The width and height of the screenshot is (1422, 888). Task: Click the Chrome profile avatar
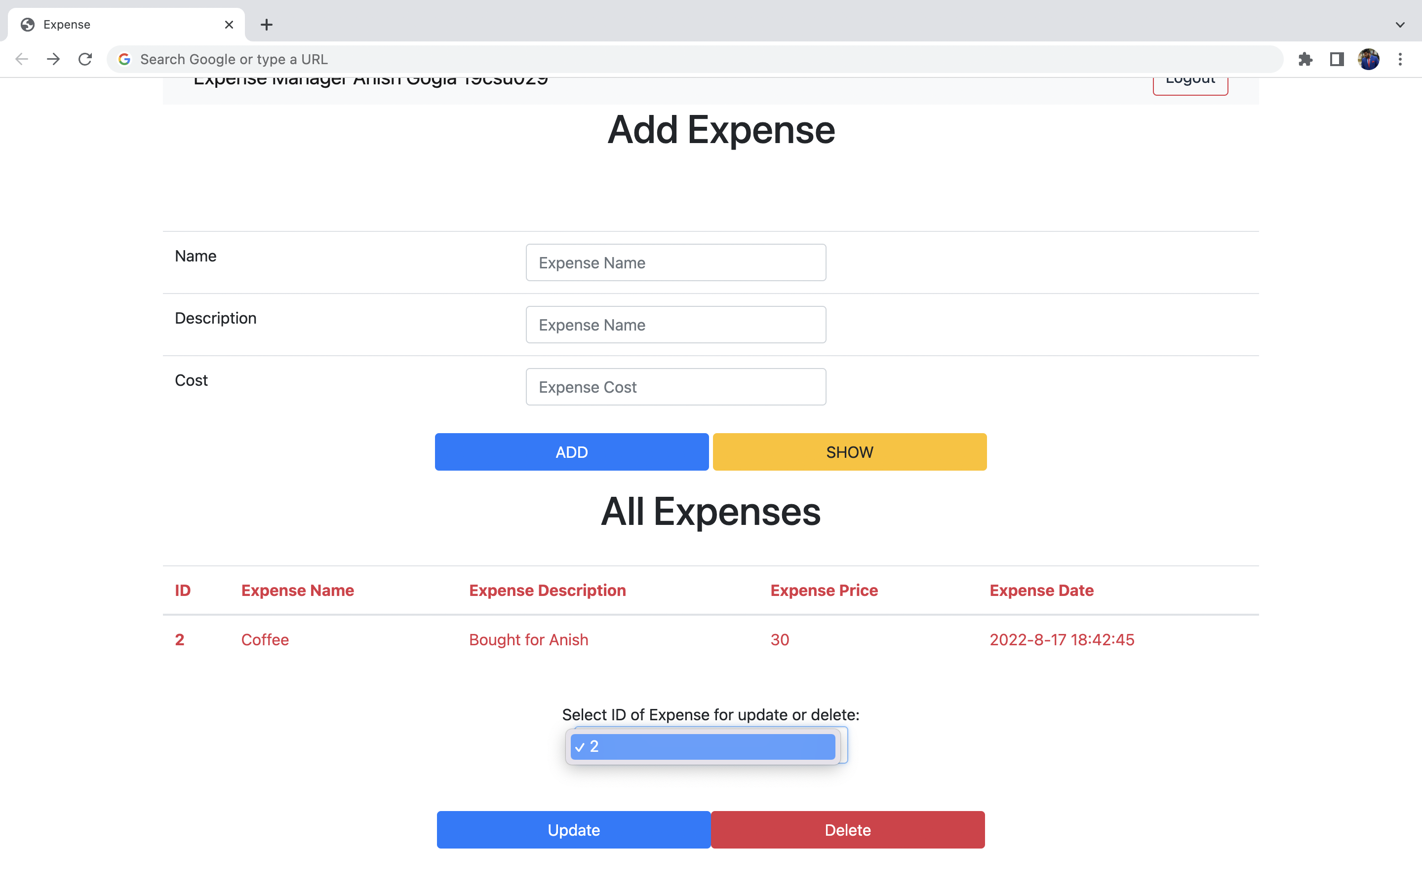pyautogui.click(x=1369, y=59)
